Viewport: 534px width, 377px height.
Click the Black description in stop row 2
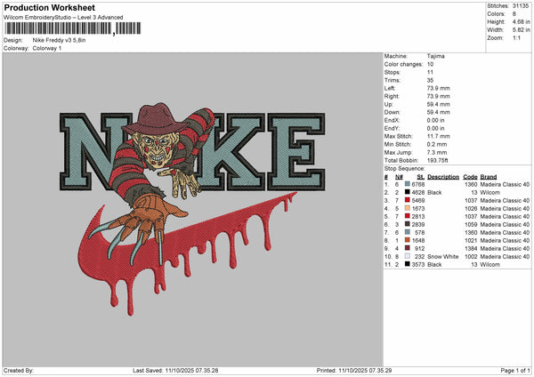[x=434, y=192]
